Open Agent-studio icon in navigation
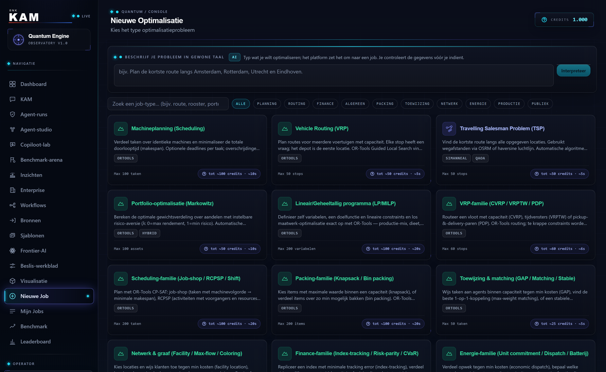This screenshot has width=606, height=372. (x=12, y=129)
